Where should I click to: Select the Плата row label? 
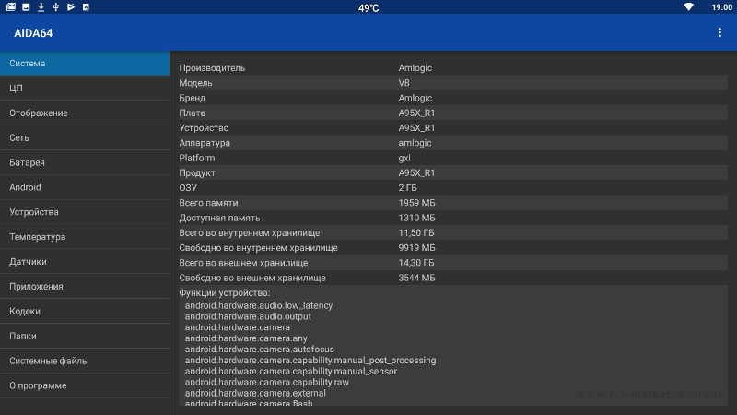click(x=193, y=113)
